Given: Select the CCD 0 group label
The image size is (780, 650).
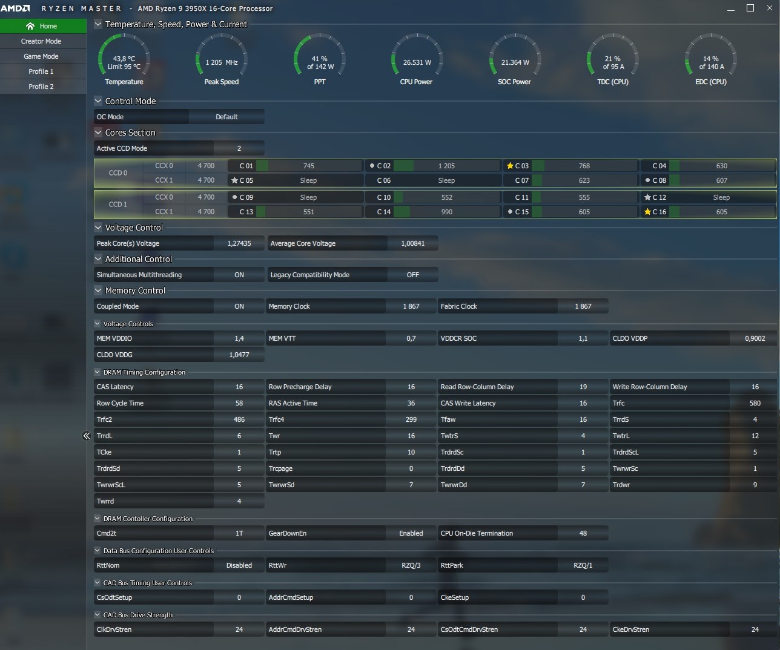Looking at the screenshot, I should click(118, 173).
